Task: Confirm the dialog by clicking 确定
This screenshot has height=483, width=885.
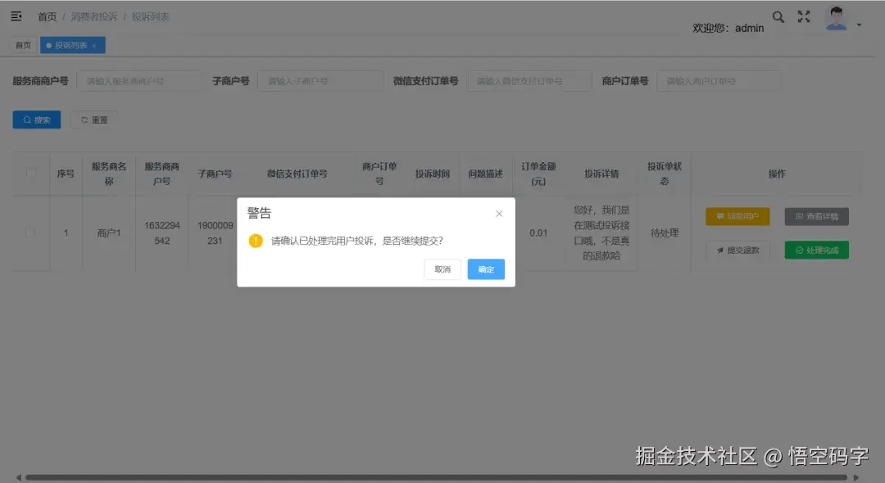Action: (x=485, y=269)
